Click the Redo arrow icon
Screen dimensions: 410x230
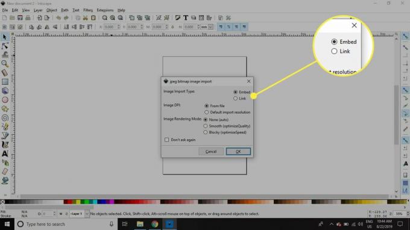coord(66,17)
